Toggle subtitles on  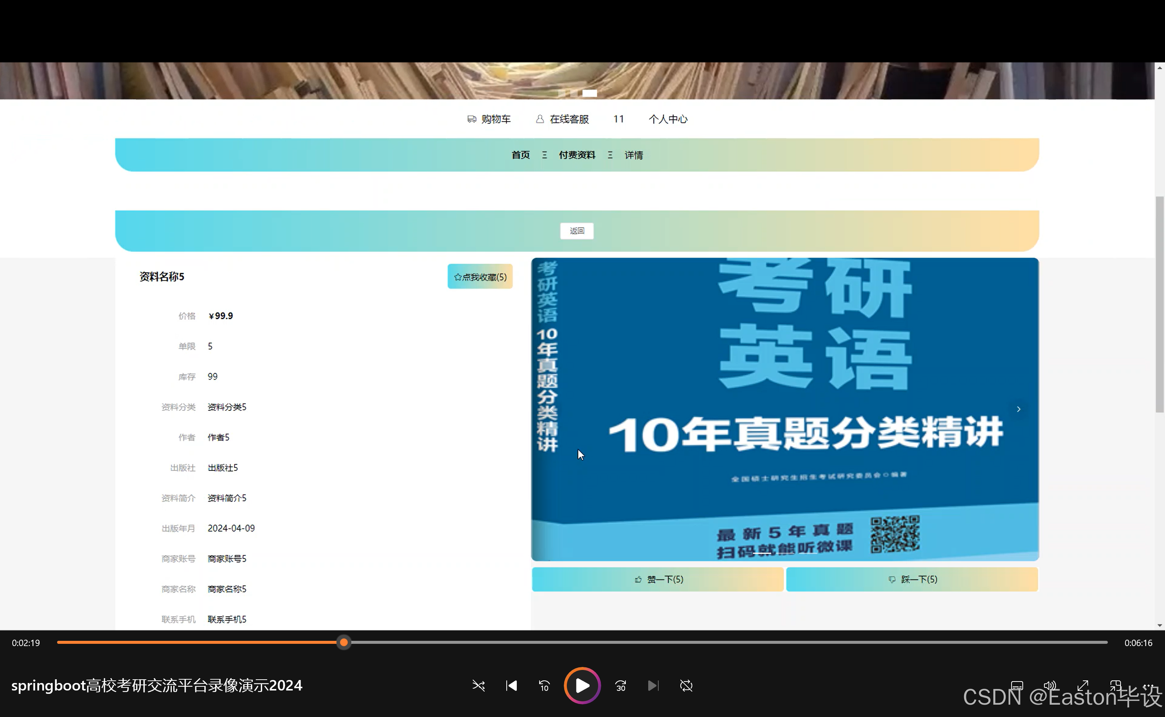[x=1017, y=686]
